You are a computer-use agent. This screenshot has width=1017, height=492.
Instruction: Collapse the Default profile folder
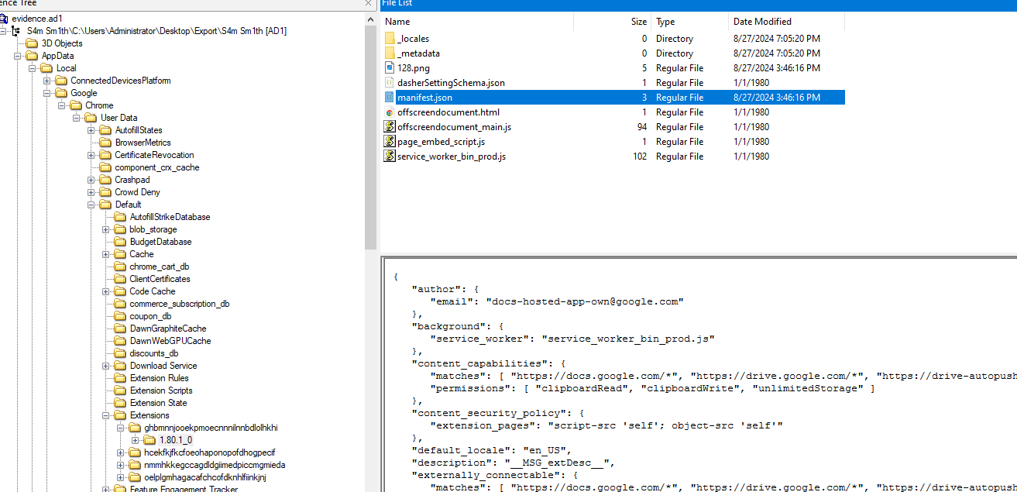click(x=91, y=205)
